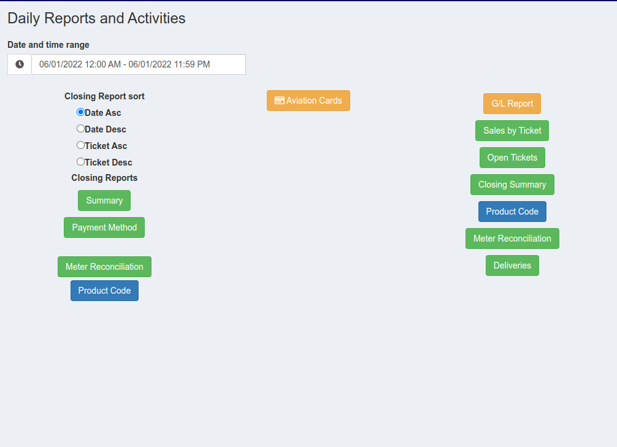Select the Ticket Asc radio button
This screenshot has height=447, width=617.
pos(80,145)
